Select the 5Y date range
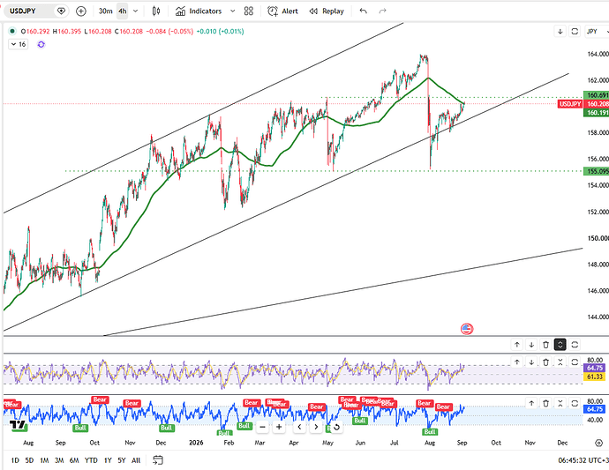Image resolution: width=609 pixels, height=470 pixels. pyautogui.click(x=122, y=460)
